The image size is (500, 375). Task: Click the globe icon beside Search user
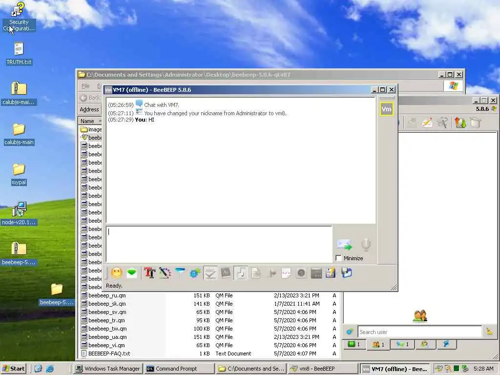point(350,332)
